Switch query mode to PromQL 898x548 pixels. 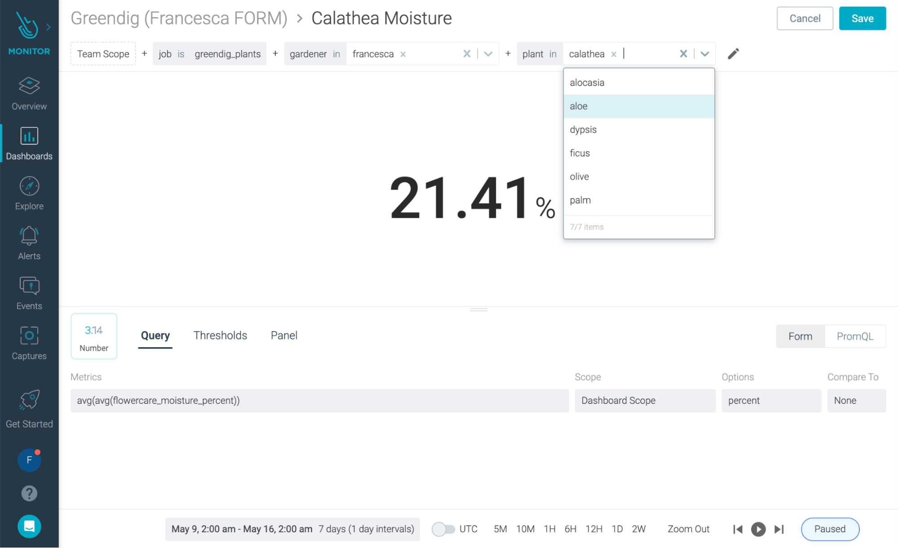[x=854, y=336]
